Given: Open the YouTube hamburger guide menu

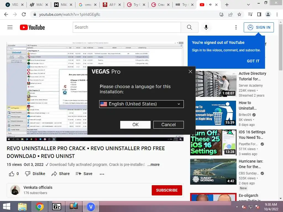Looking at the screenshot, I should 10,27.
